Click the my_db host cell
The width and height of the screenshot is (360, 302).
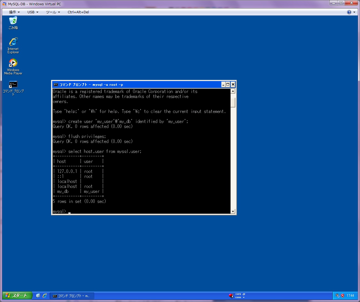[x=63, y=192]
